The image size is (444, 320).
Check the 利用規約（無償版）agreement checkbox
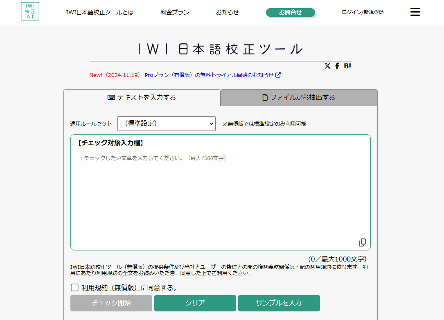[x=74, y=287]
